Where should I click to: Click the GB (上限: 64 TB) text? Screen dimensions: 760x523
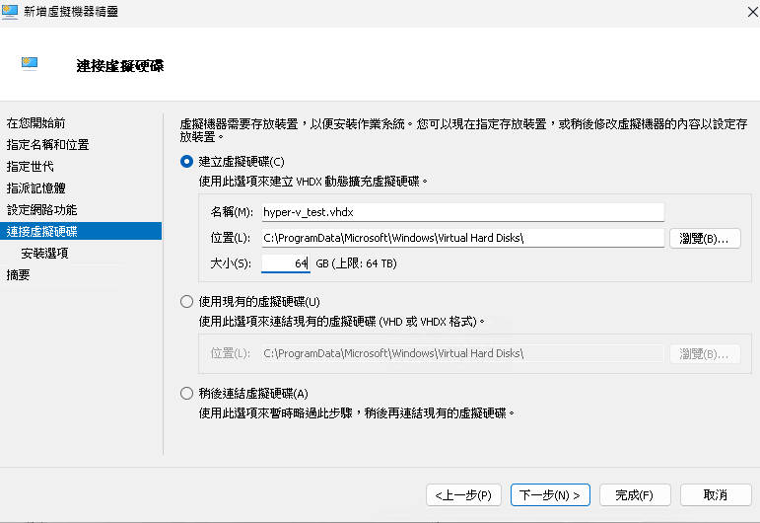click(356, 263)
